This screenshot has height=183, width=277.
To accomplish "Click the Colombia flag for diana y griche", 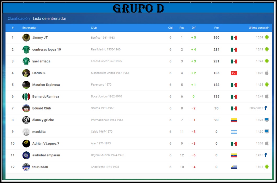I will [234, 120].
